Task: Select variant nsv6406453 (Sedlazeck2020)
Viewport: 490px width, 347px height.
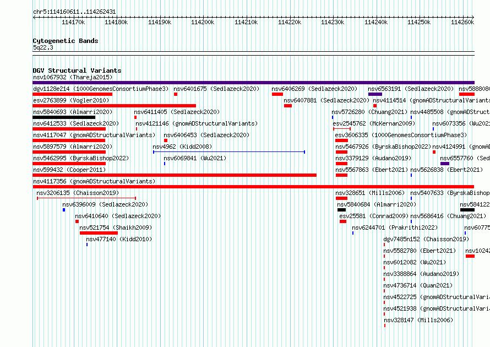Action: pyautogui.click(x=206, y=135)
